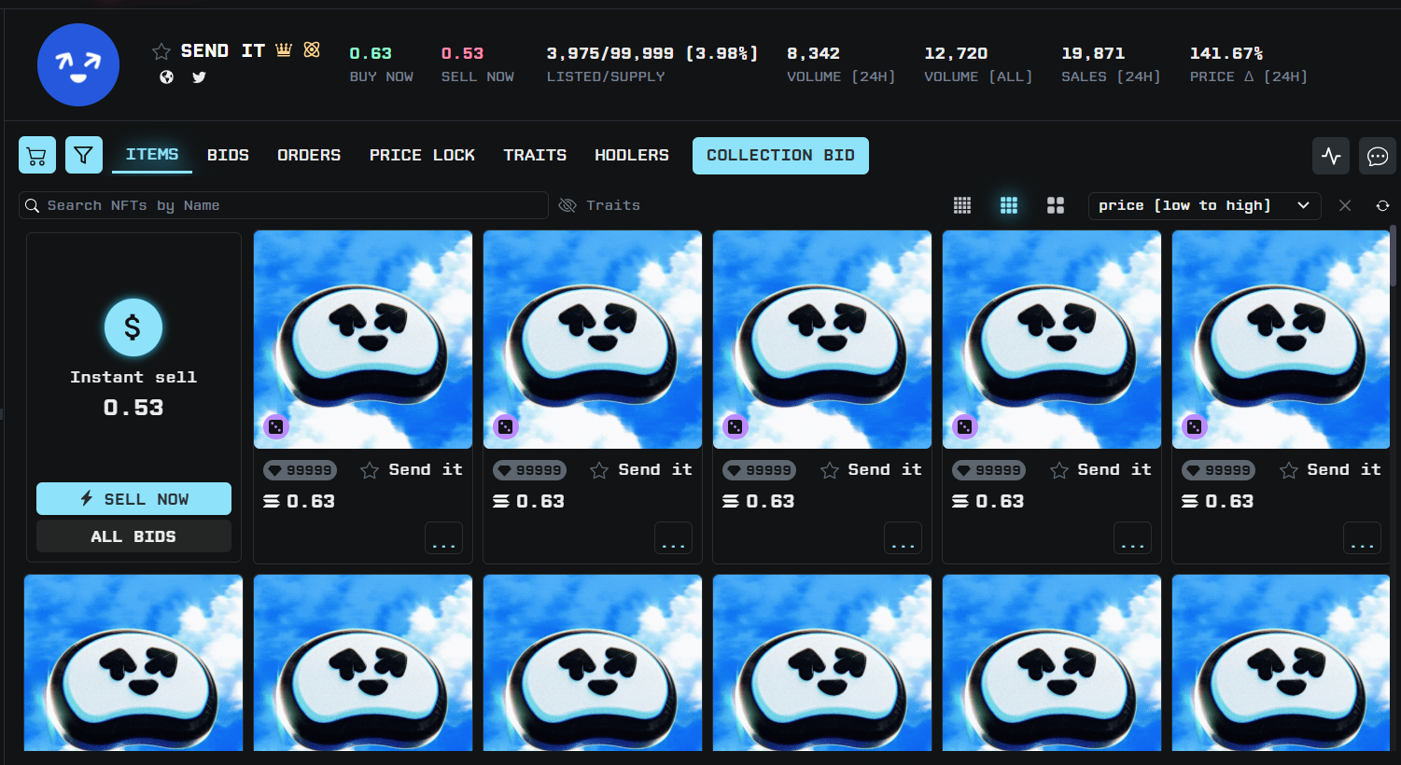Open the chat bubble icon
The width and height of the screenshot is (1401, 765).
pyautogui.click(x=1378, y=156)
